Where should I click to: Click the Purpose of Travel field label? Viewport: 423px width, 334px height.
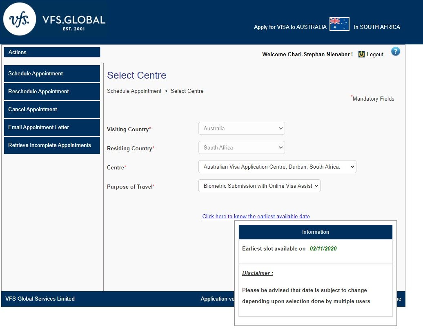pos(131,187)
